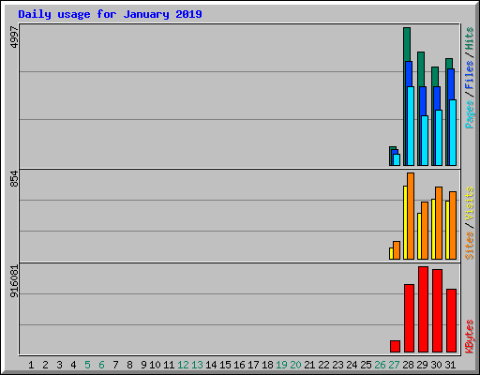This screenshot has height=375, width=480.
Task: Click day 5 on the date axis
Action: (87, 365)
